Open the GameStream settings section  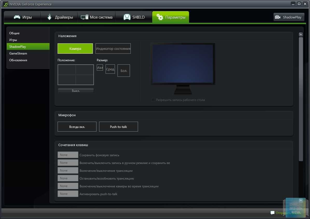click(x=18, y=53)
